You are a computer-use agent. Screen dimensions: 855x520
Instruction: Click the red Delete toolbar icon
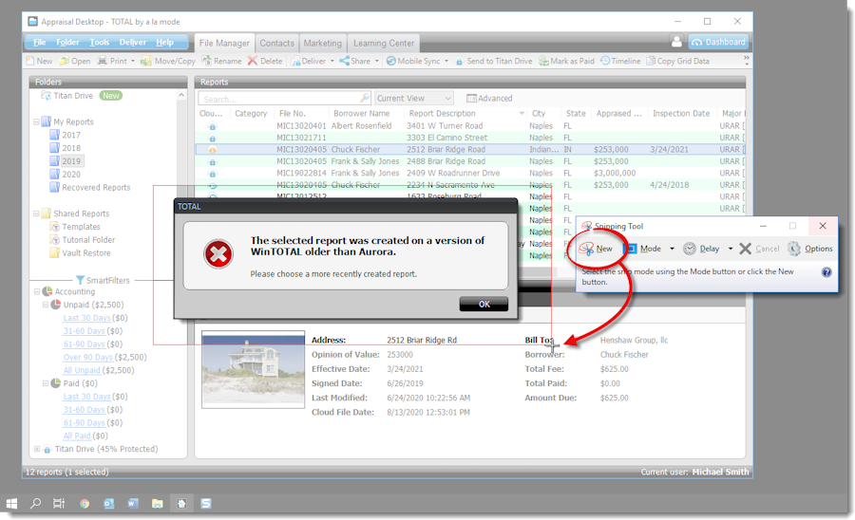(x=253, y=61)
